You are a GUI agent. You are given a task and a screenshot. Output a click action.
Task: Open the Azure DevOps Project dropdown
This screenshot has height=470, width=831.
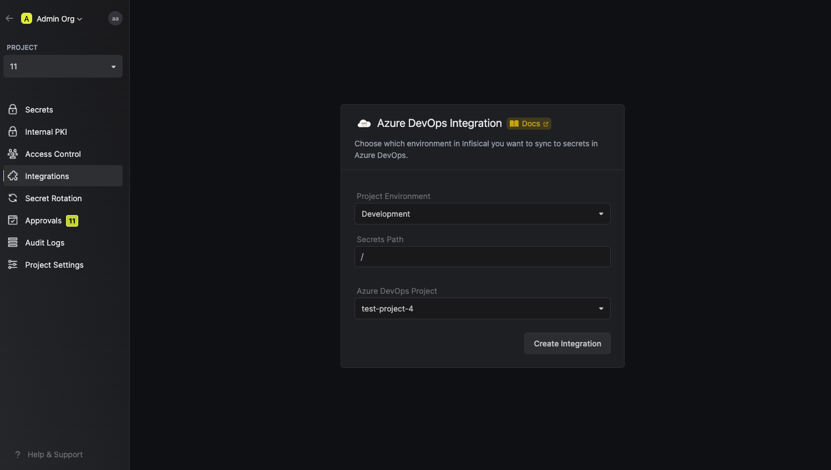tap(483, 309)
